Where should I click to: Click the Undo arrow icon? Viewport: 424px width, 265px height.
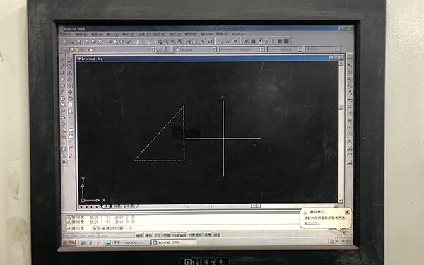(138, 42)
